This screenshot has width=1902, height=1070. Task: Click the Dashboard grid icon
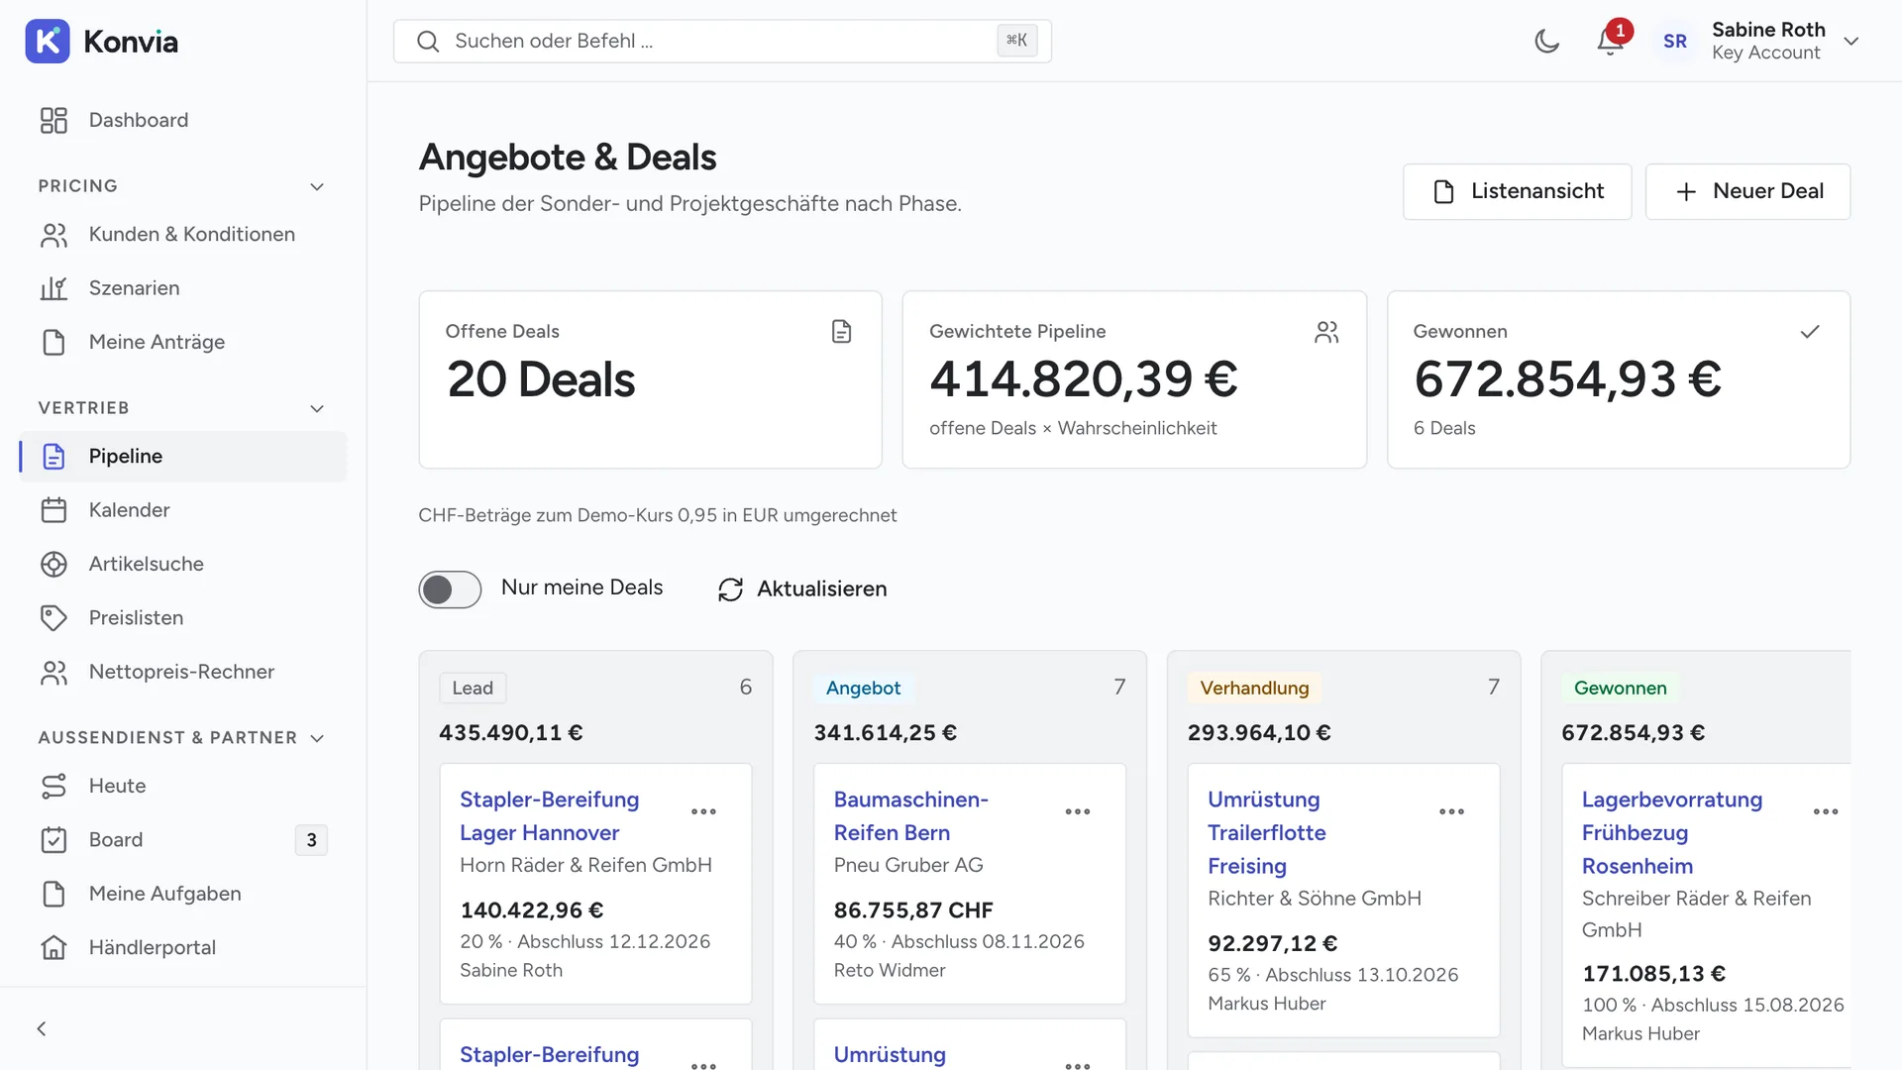point(53,121)
